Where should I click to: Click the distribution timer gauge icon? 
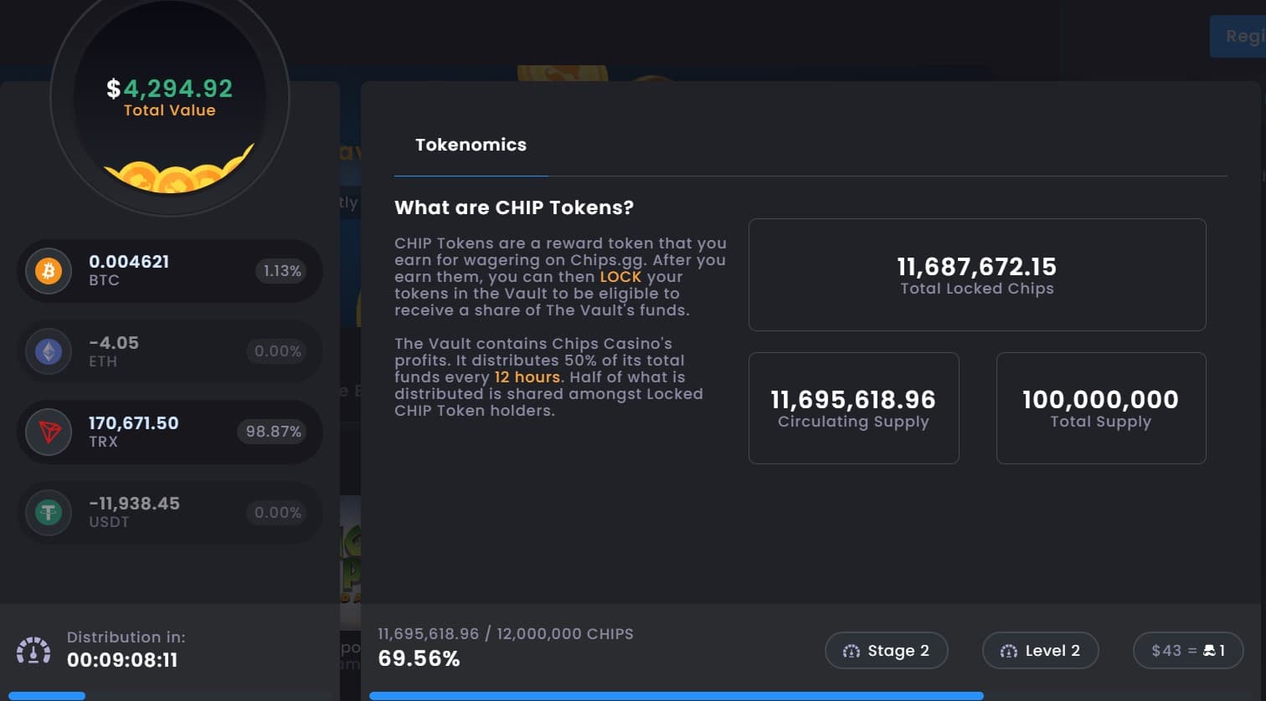point(33,650)
